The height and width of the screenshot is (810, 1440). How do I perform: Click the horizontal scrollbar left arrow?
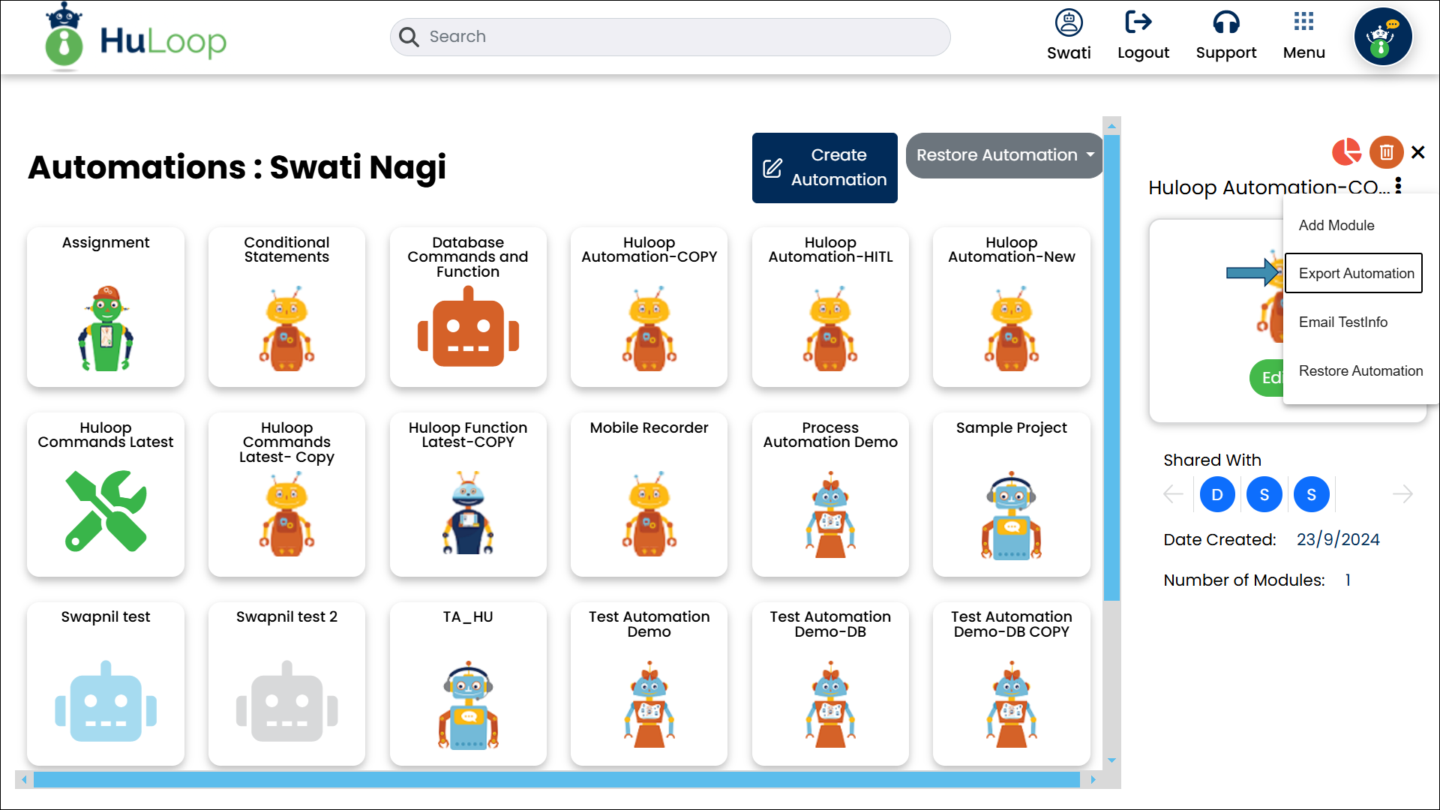tap(24, 780)
